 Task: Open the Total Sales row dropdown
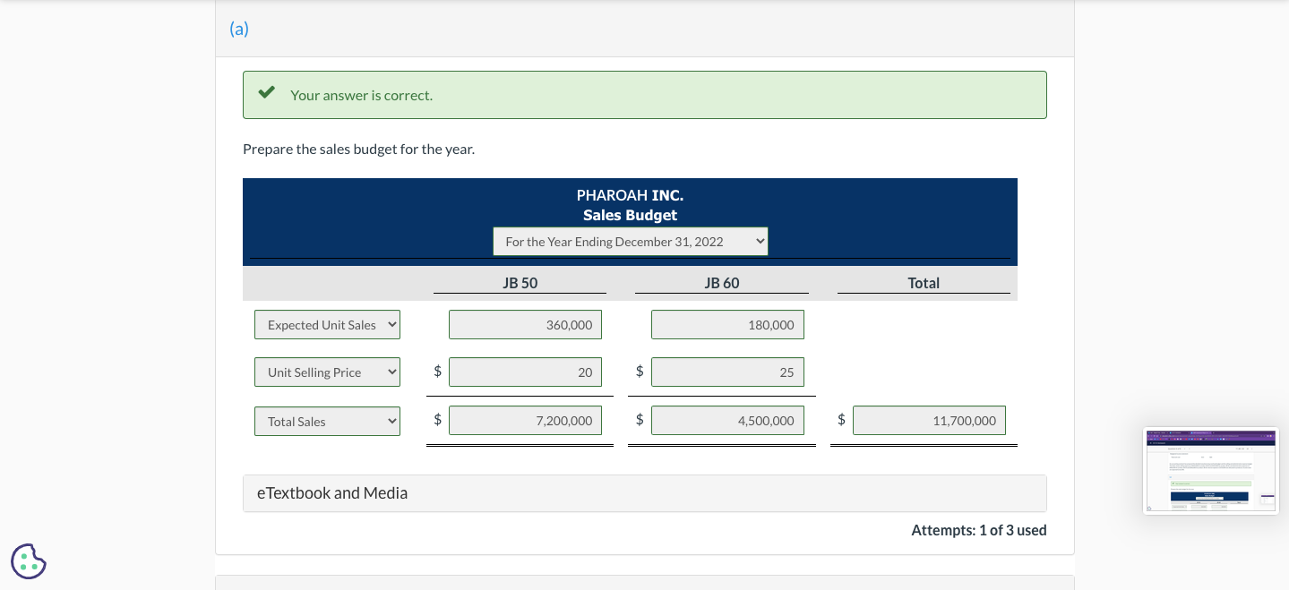pyautogui.click(x=328, y=422)
